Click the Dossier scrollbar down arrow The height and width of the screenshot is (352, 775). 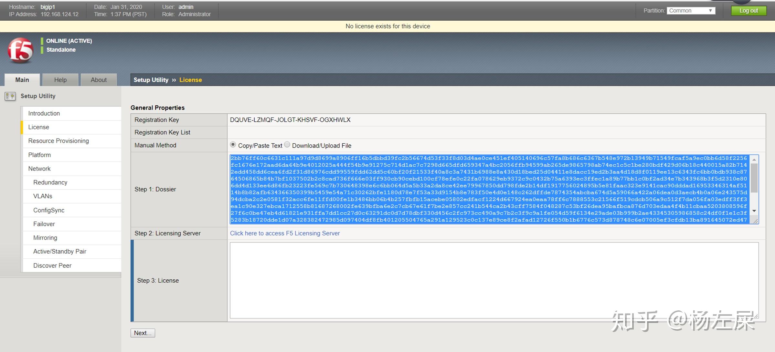[754, 211]
